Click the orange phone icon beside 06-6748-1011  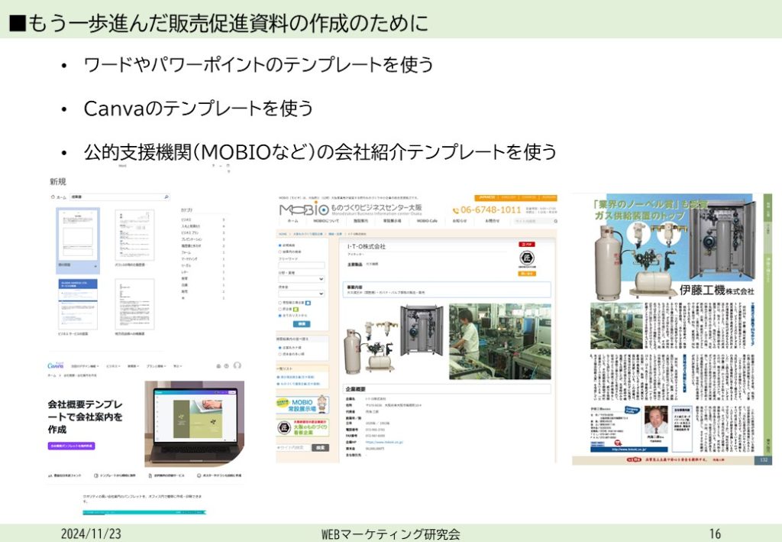click(x=457, y=209)
